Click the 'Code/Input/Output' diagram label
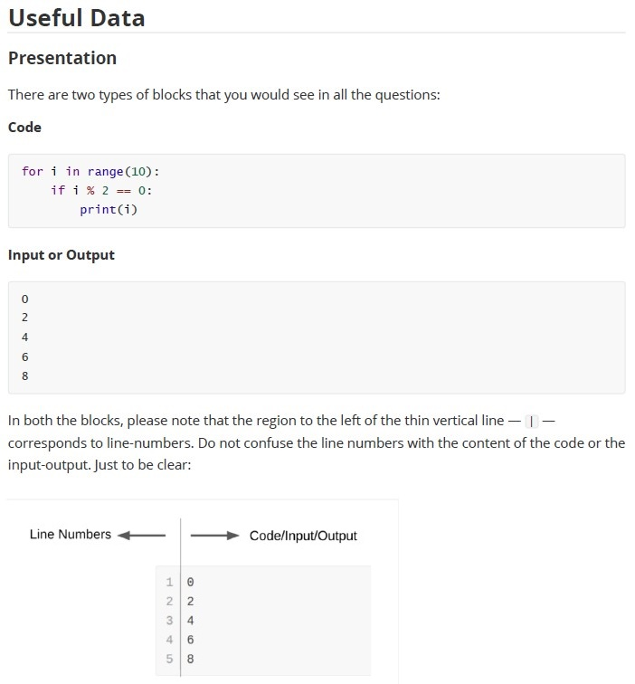Screen dimensions: 635x684 coord(303,536)
